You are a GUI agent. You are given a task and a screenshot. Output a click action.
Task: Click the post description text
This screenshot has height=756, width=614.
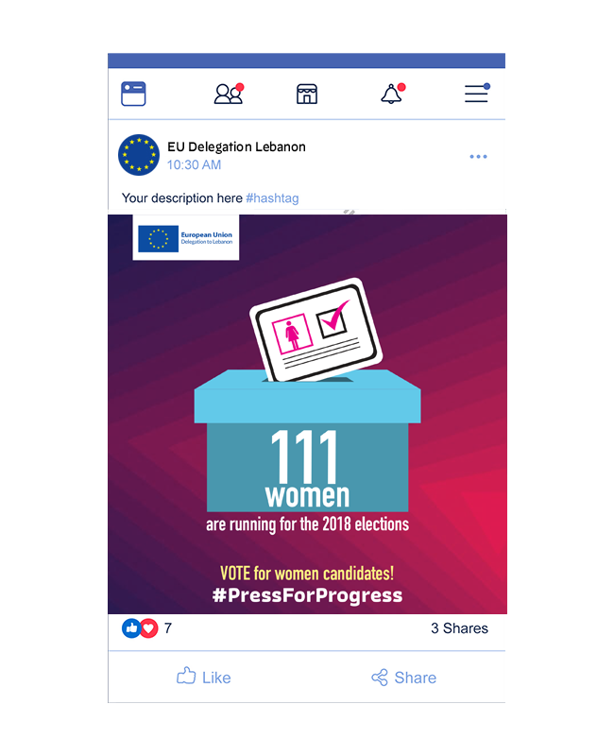pyautogui.click(x=181, y=198)
